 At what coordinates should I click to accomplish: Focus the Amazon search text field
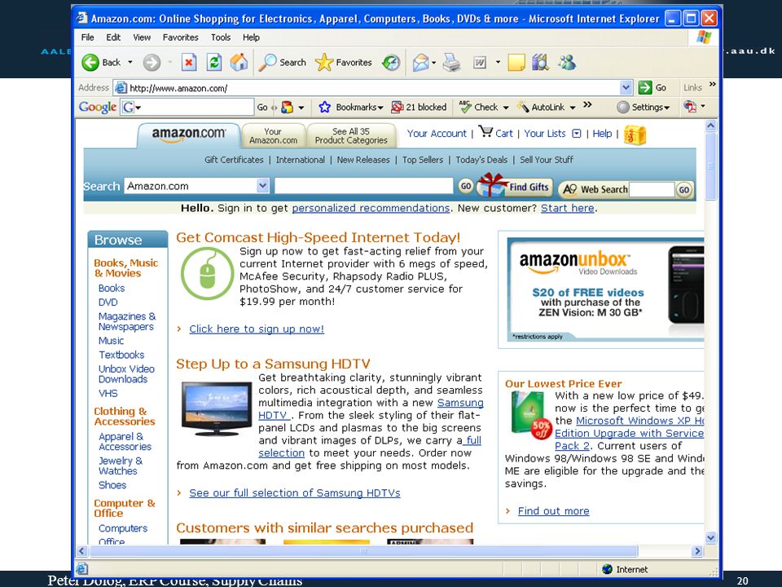(363, 186)
